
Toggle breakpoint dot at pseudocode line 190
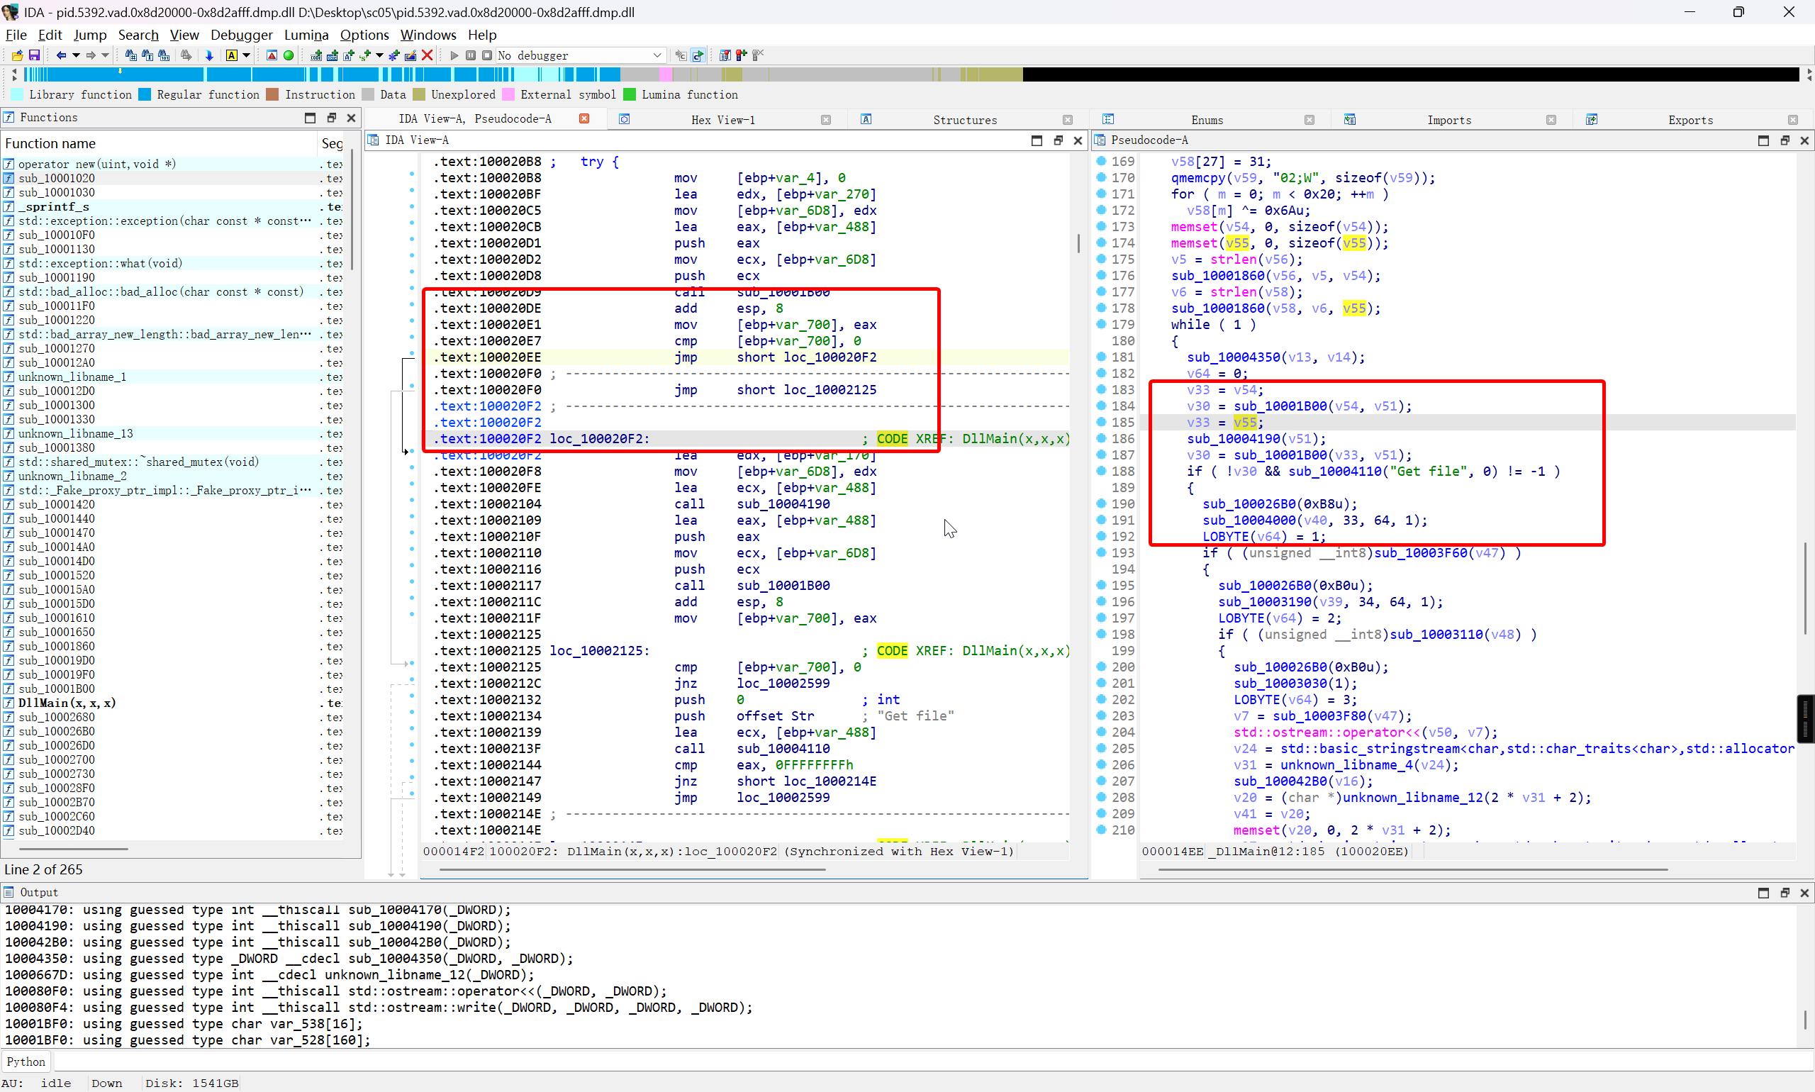[x=1101, y=504]
